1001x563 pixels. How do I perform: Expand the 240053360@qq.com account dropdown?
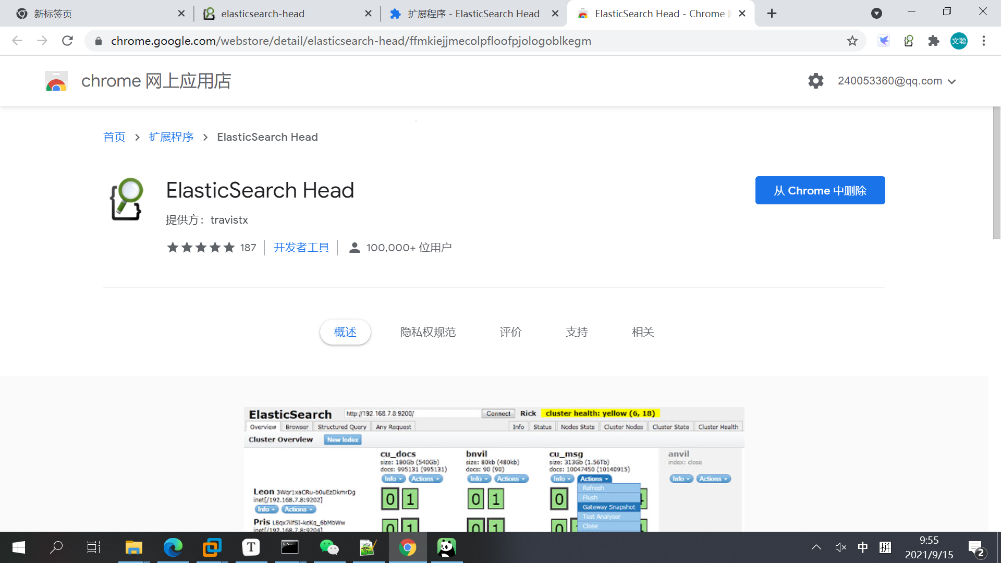tap(897, 81)
